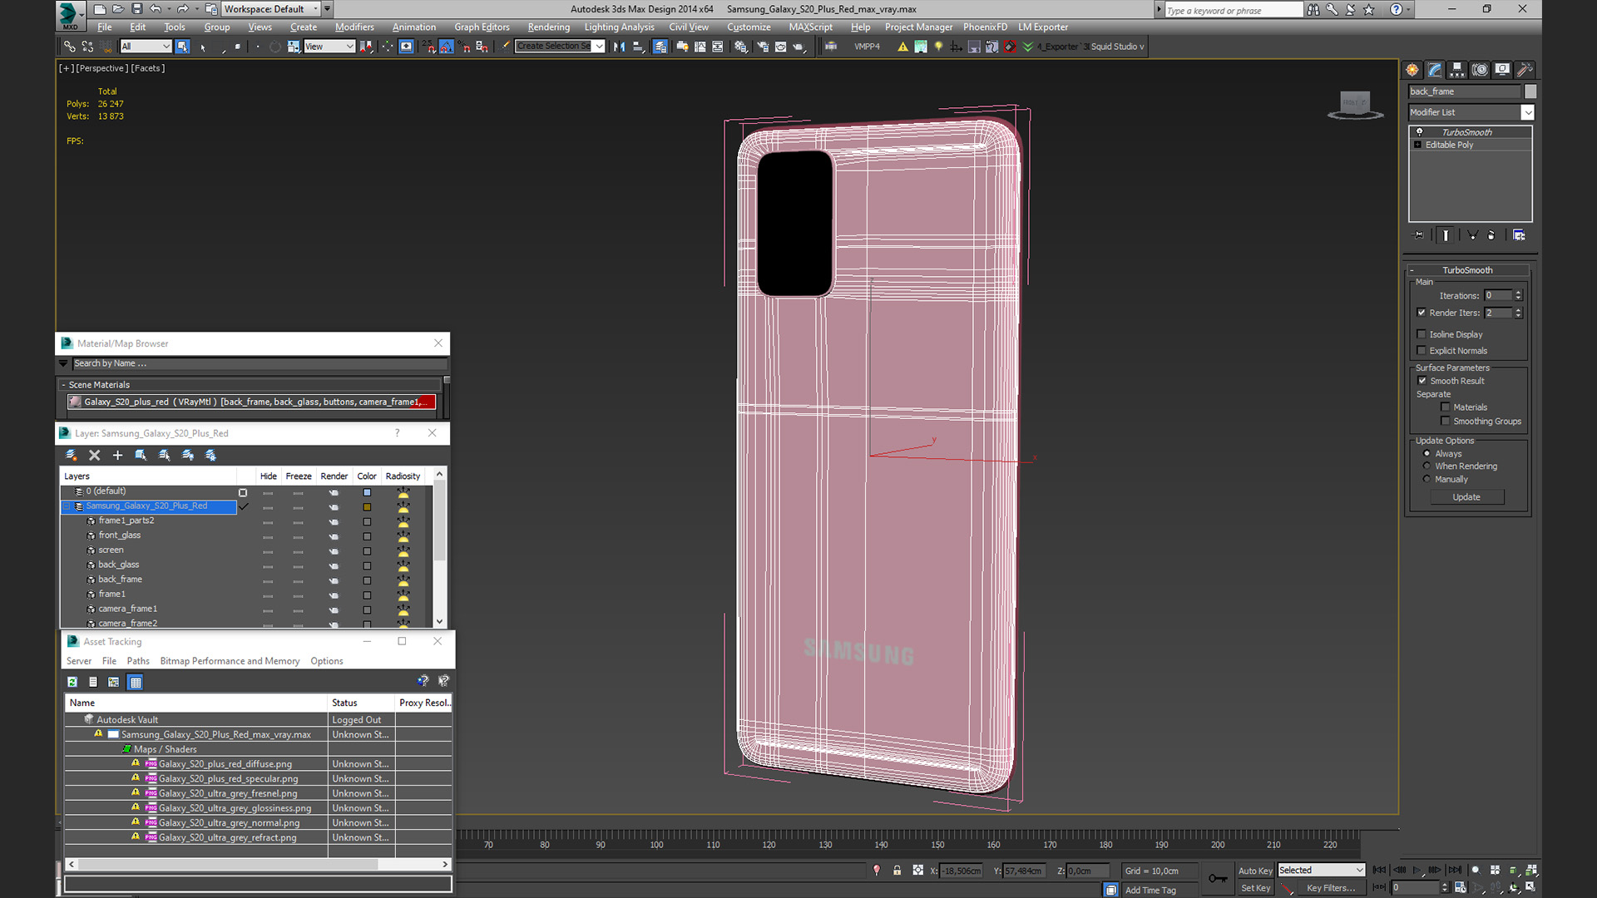Select the Manually update radio option
The height and width of the screenshot is (898, 1597).
[x=1427, y=480]
